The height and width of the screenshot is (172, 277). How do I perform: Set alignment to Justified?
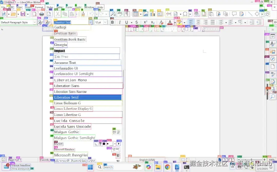(x=213, y=22)
